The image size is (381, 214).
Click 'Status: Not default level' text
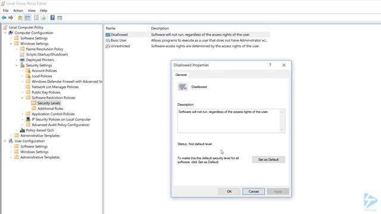pos(195,144)
